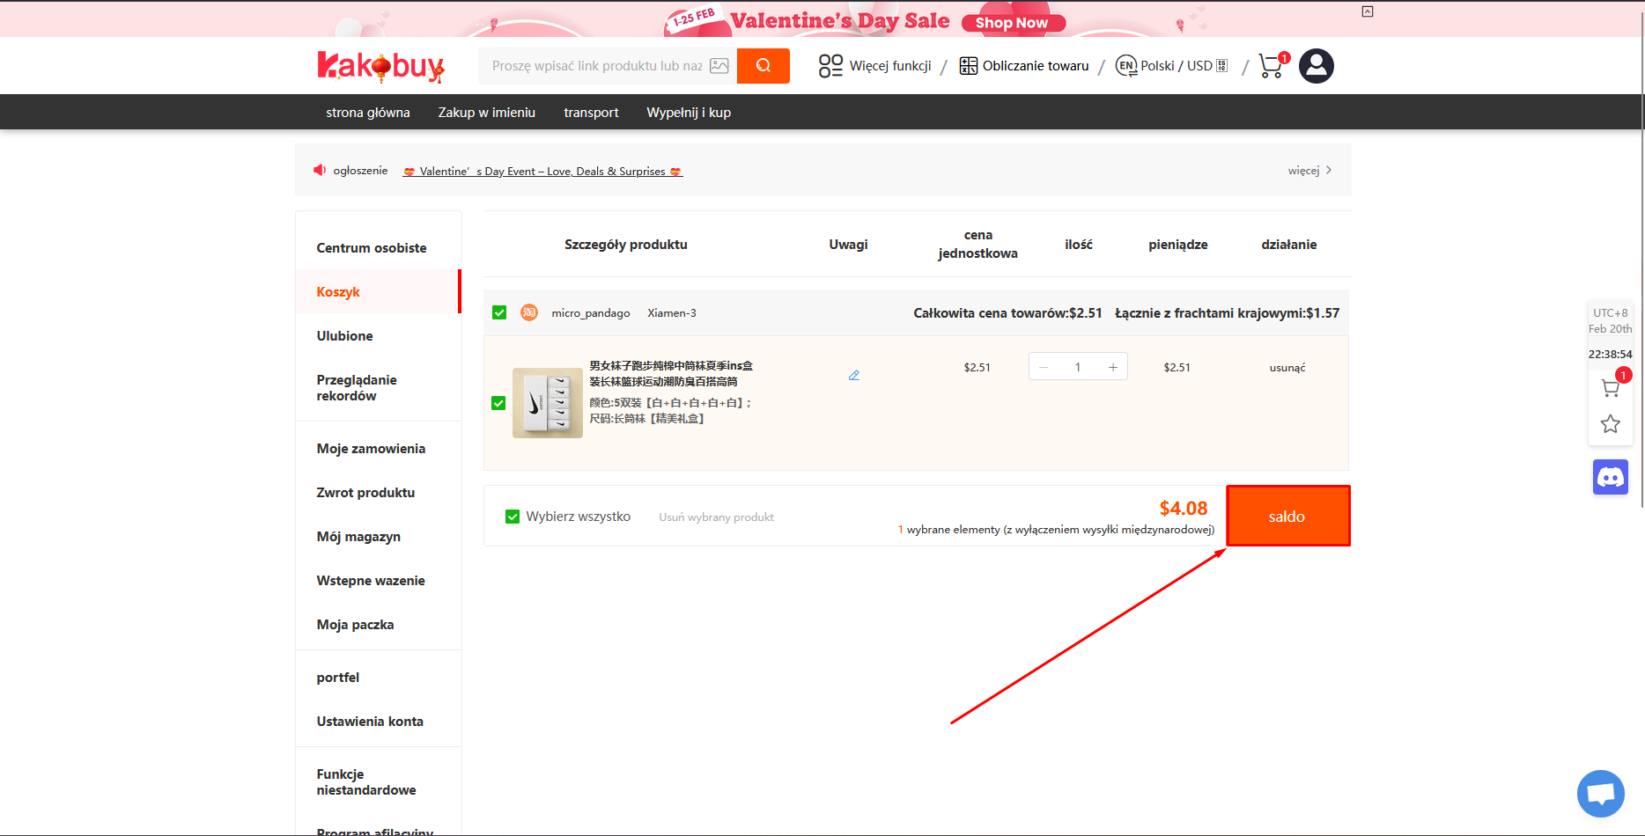Click the sock product thumbnail image

coord(547,403)
